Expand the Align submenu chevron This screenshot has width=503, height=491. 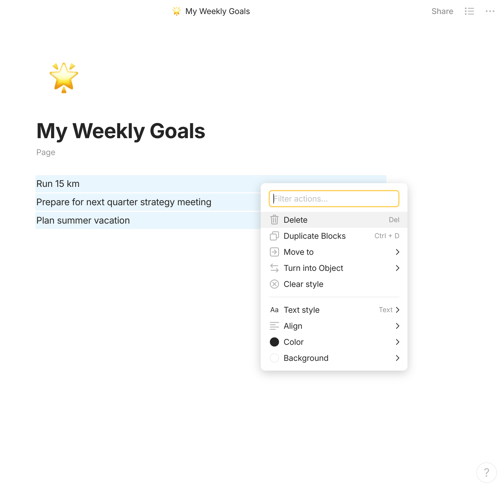point(397,326)
